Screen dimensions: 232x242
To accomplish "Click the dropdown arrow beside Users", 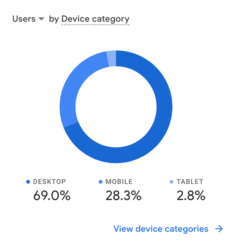I will tap(41, 19).
